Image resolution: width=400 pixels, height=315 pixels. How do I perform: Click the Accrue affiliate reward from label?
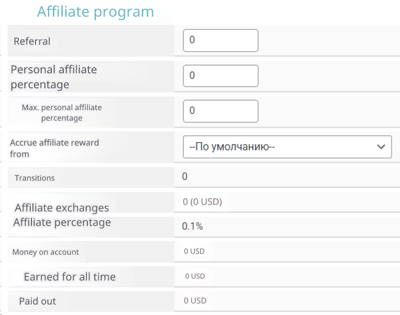point(54,148)
